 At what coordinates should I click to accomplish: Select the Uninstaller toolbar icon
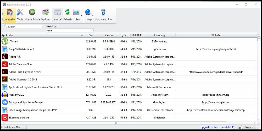[9, 13]
